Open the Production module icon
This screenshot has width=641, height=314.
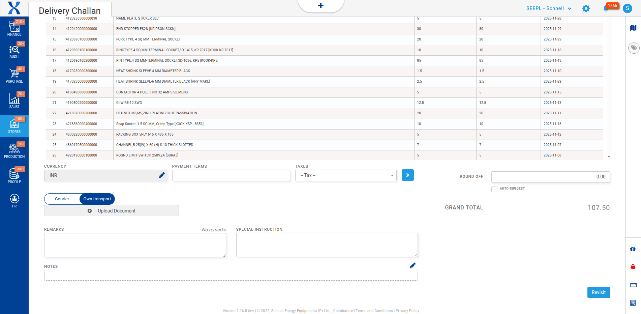(14, 150)
